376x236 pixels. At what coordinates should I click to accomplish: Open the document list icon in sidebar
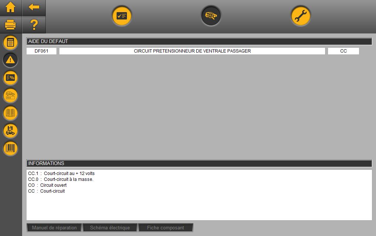pyautogui.click(x=11, y=42)
